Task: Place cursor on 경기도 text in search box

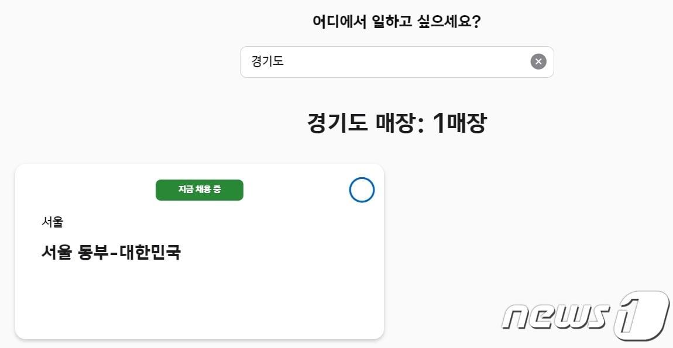Action: [x=267, y=61]
